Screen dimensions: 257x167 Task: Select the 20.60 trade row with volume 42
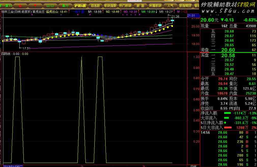point(229,137)
